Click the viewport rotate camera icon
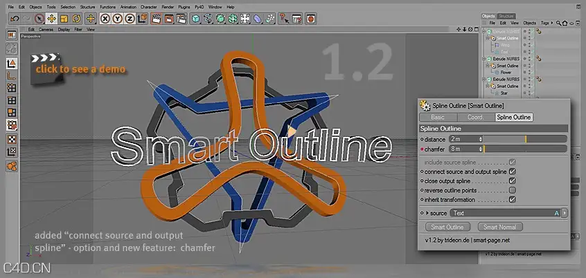 (470, 29)
